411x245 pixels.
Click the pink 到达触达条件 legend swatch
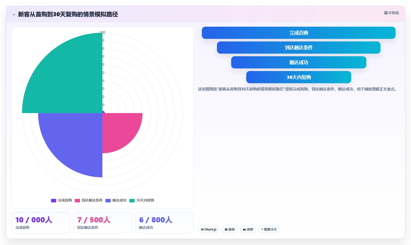pos(77,201)
